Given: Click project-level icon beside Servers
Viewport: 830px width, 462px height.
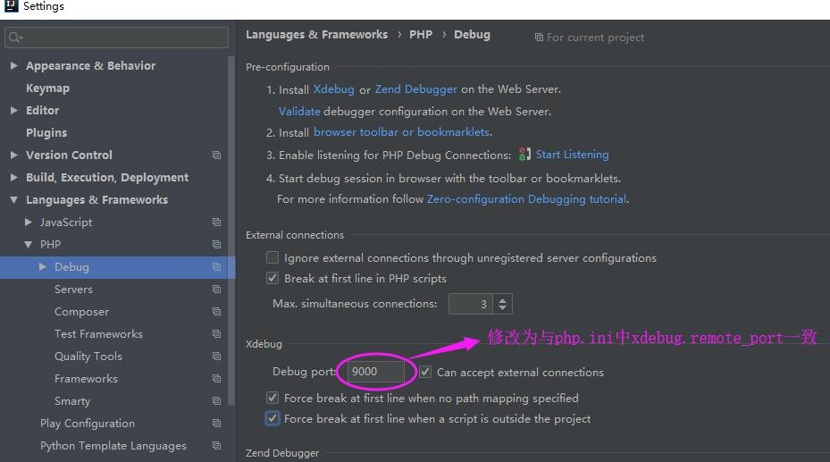Looking at the screenshot, I should tap(216, 289).
